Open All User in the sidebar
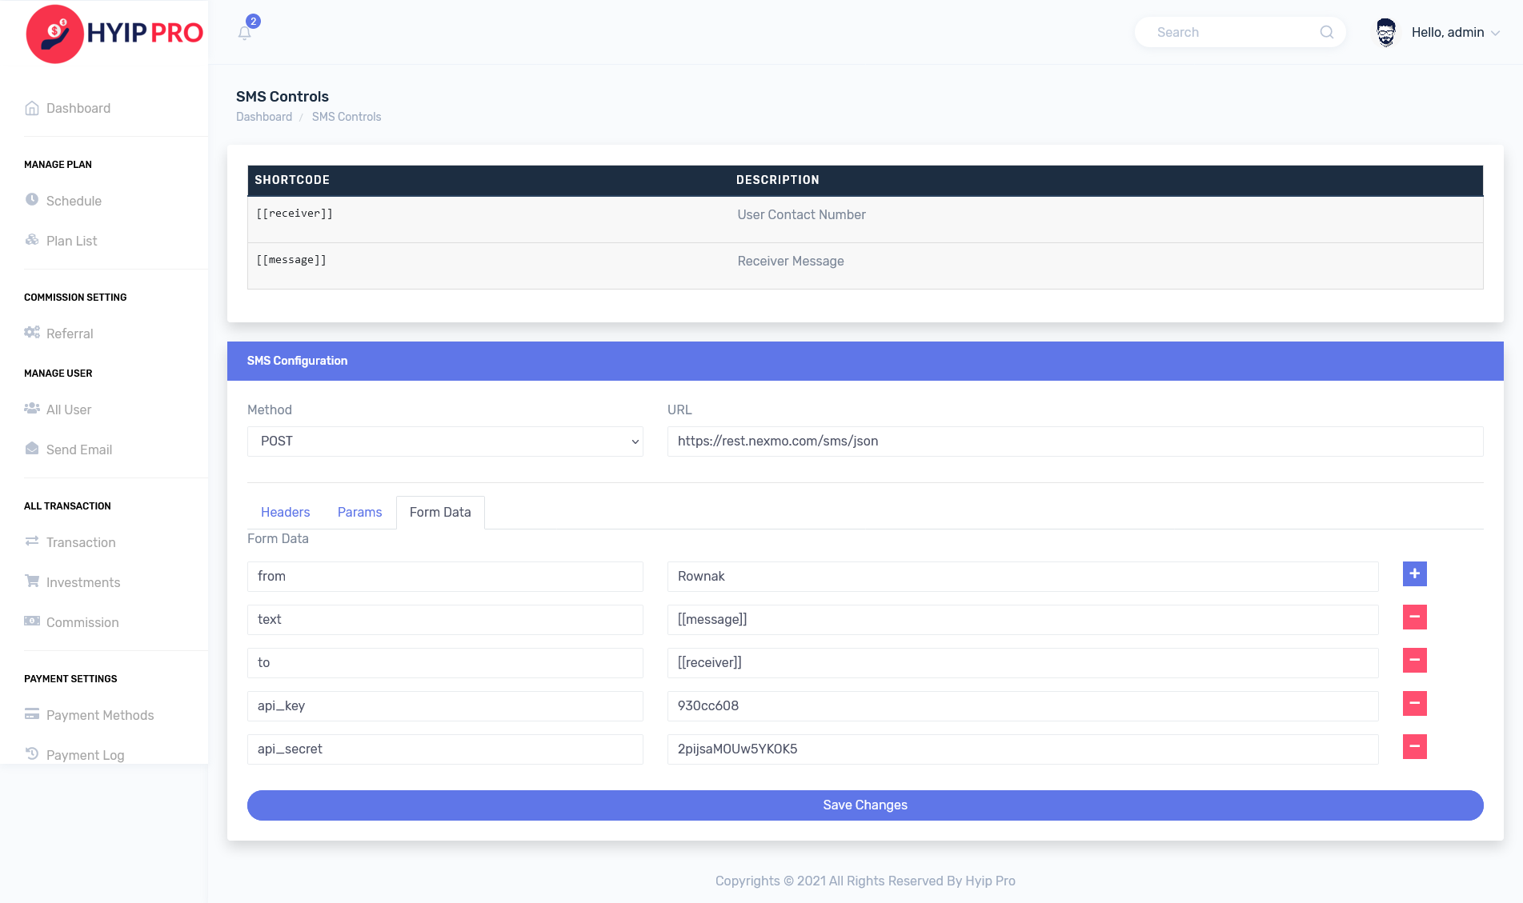 (x=69, y=410)
